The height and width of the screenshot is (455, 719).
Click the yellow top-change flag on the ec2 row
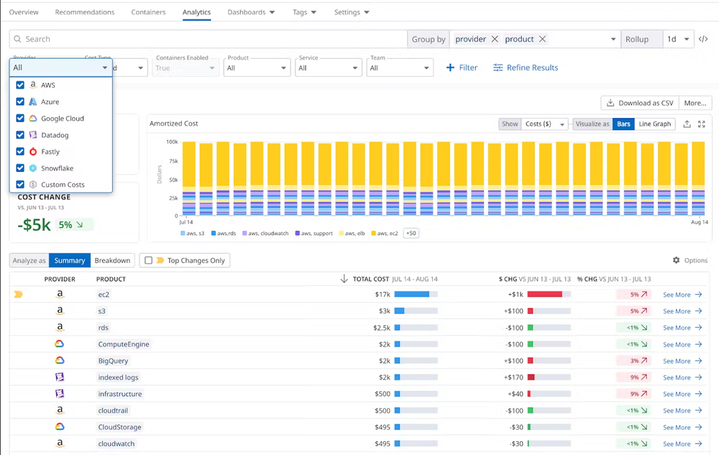(19, 294)
